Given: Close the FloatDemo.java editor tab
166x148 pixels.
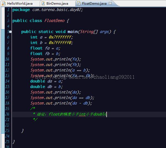Looking at the screenshot, I should tap(110, 3).
